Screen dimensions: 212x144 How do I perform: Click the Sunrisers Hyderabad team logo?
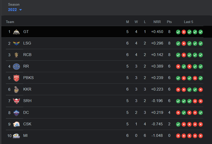pyautogui.click(x=16, y=101)
